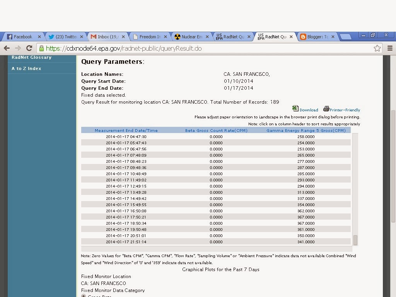Bookmark this page with the star icon

click(x=377, y=48)
